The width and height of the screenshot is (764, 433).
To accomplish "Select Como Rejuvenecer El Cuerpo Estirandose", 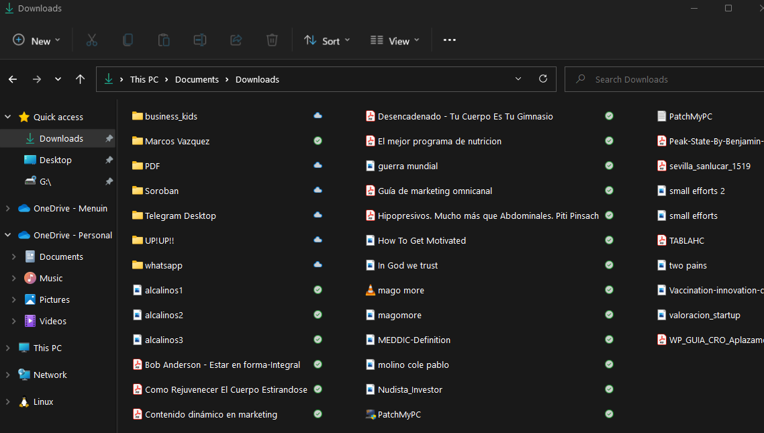I will [220, 389].
